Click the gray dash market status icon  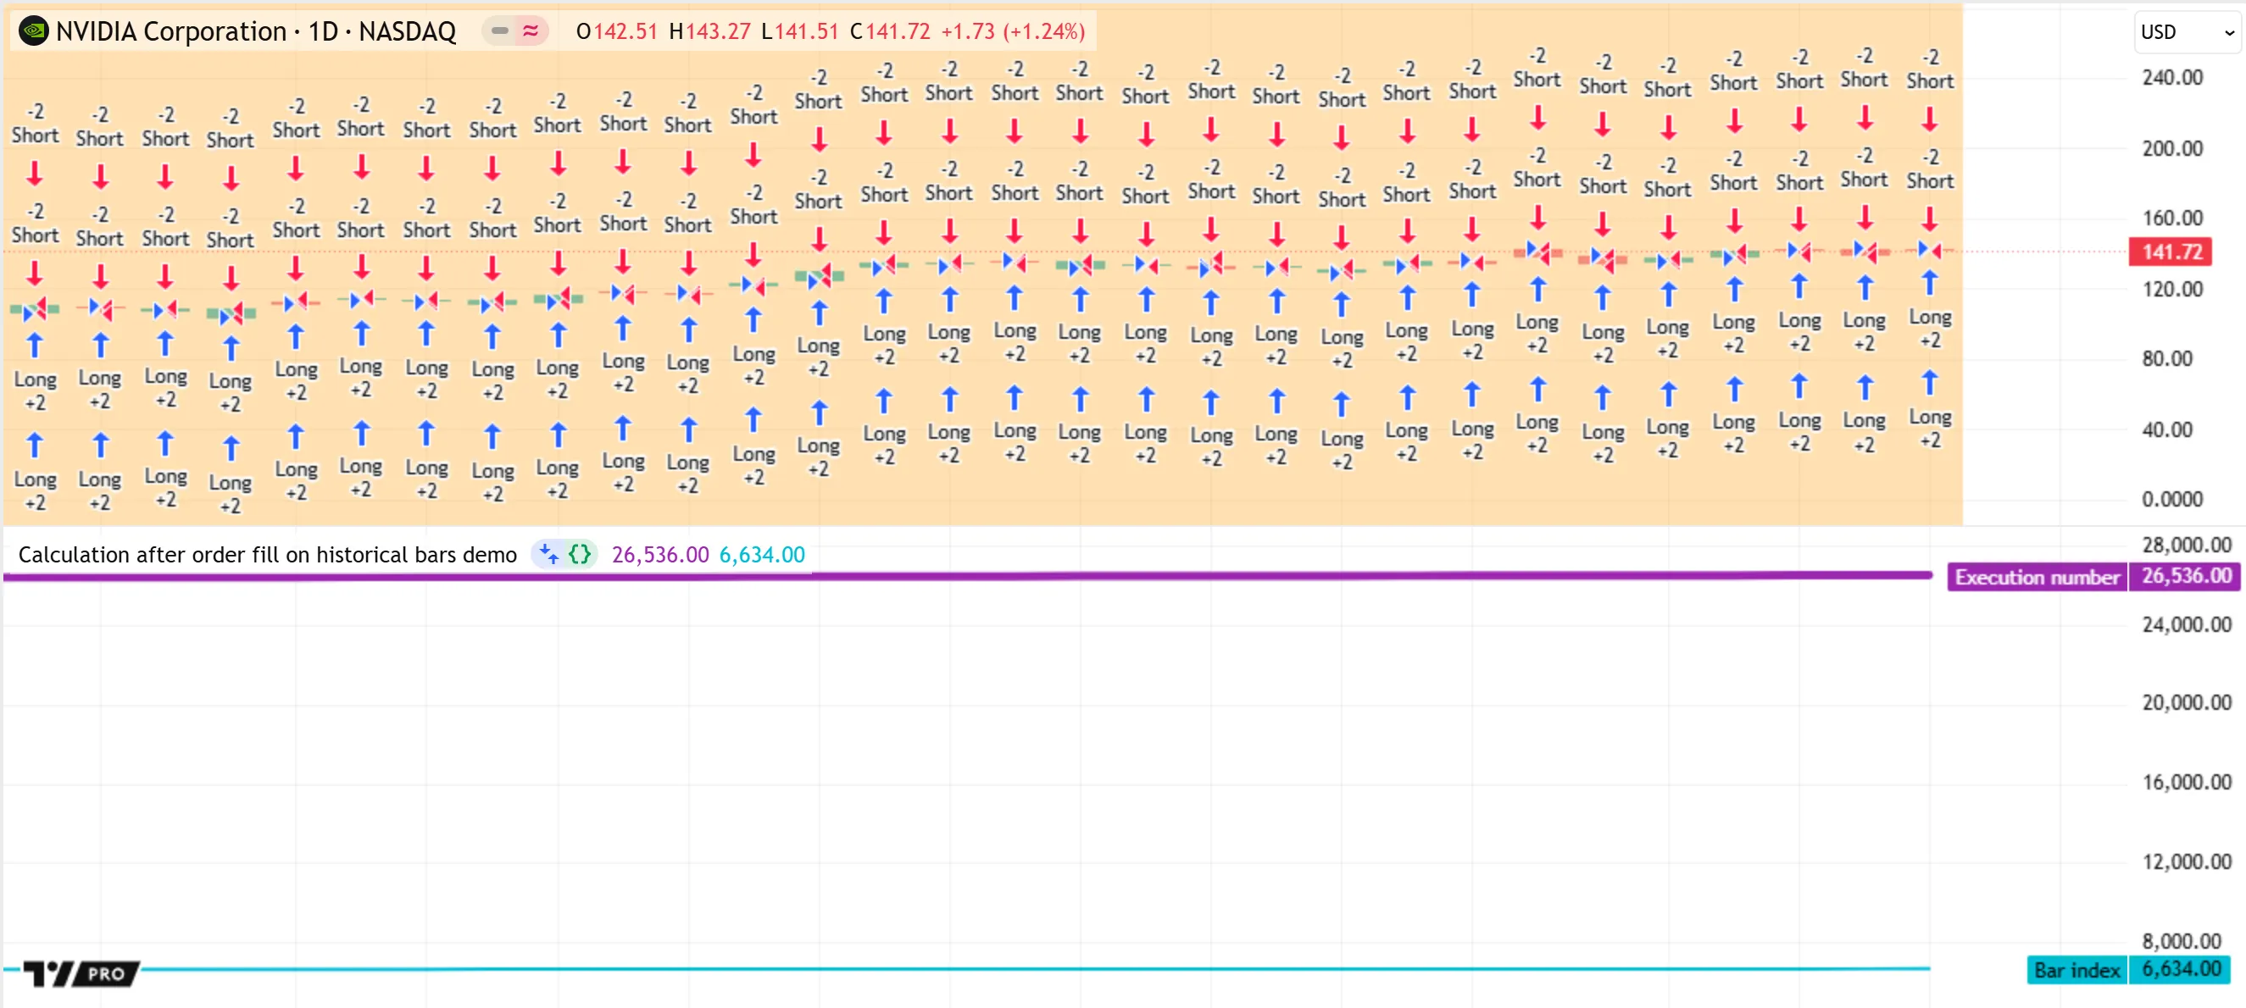(x=499, y=31)
